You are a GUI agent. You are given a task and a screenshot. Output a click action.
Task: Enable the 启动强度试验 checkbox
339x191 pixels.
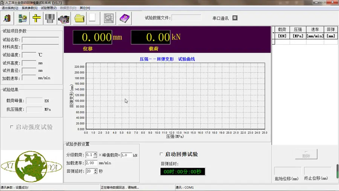12,127
